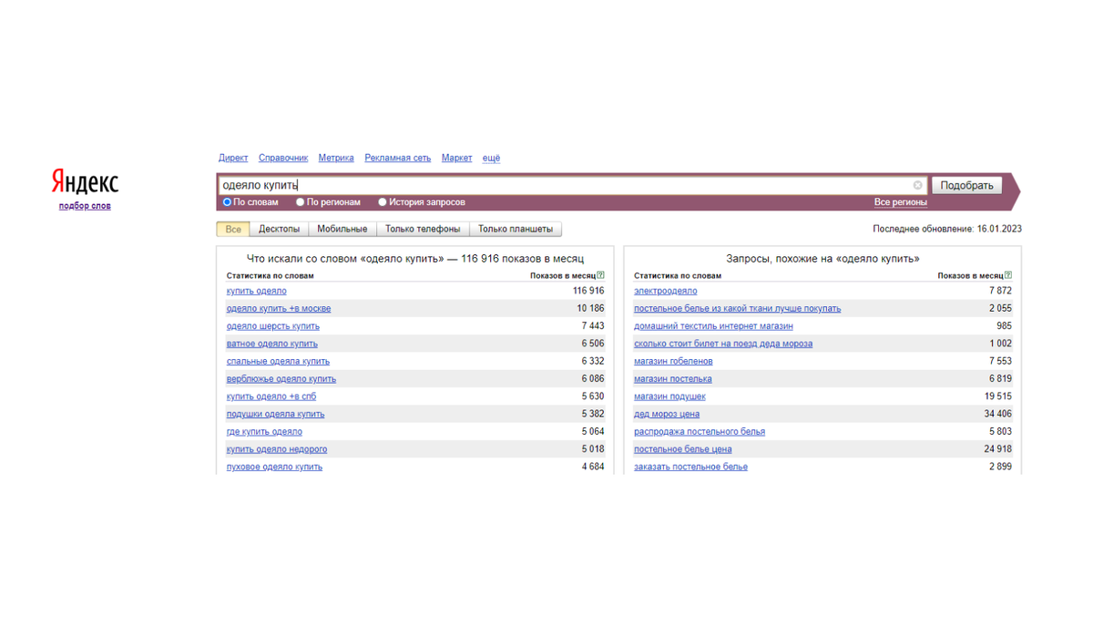
Task: Open 'подушки одеяла купить' link
Action: pos(276,414)
